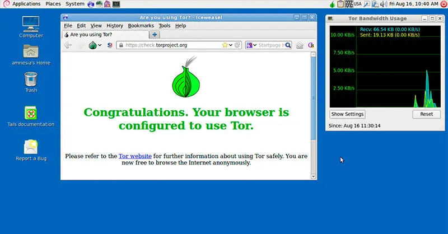The image size is (448, 234).
Task: Open a new tab with plus button
Action: pyautogui.click(x=155, y=35)
